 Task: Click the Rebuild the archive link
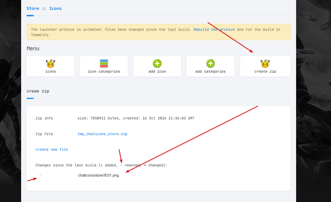(214, 30)
